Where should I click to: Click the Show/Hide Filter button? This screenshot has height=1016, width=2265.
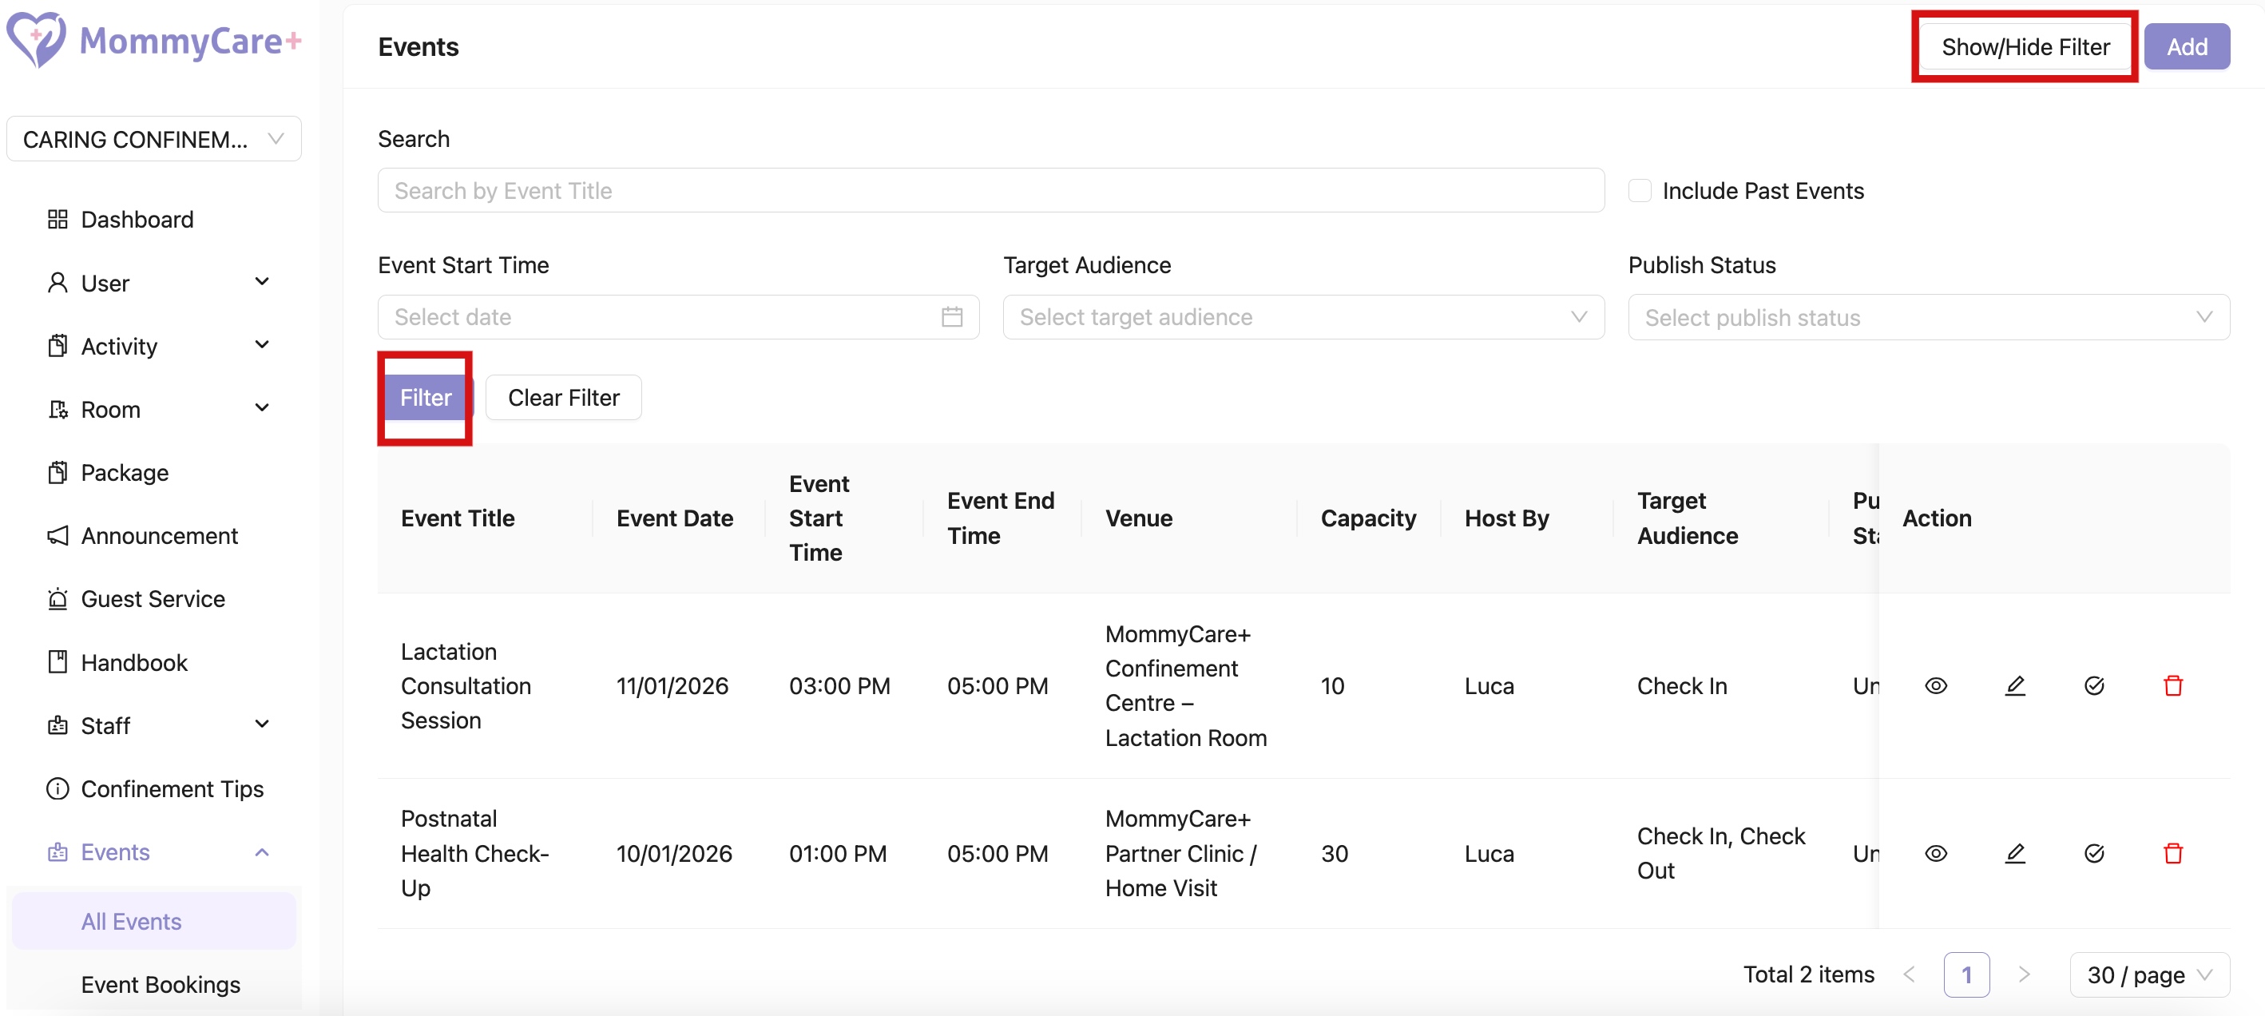tap(2024, 46)
